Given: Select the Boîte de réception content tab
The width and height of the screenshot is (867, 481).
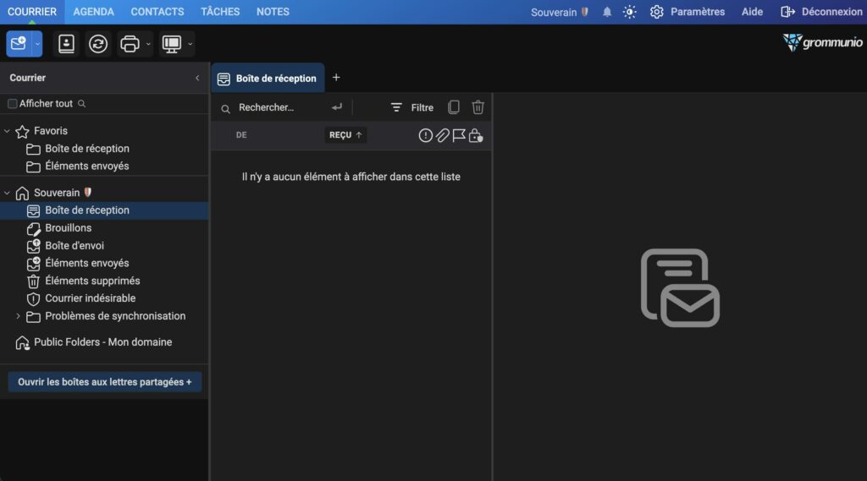Looking at the screenshot, I should pyautogui.click(x=268, y=79).
